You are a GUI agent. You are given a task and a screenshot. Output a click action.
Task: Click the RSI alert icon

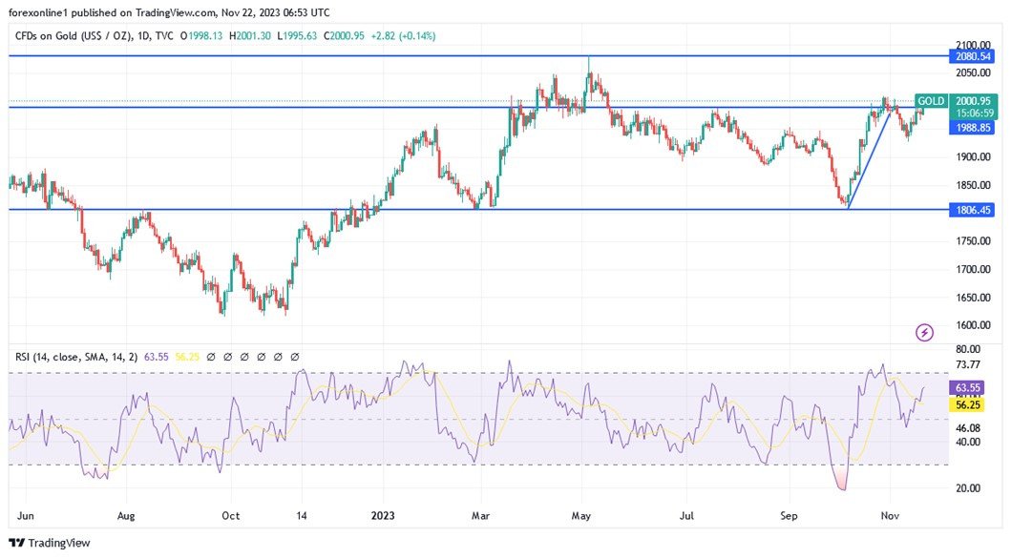click(x=243, y=356)
